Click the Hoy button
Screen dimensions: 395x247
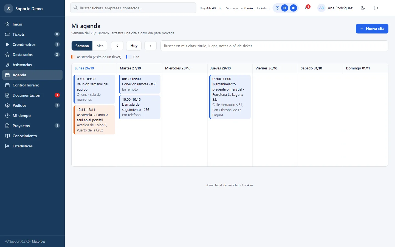134,46
